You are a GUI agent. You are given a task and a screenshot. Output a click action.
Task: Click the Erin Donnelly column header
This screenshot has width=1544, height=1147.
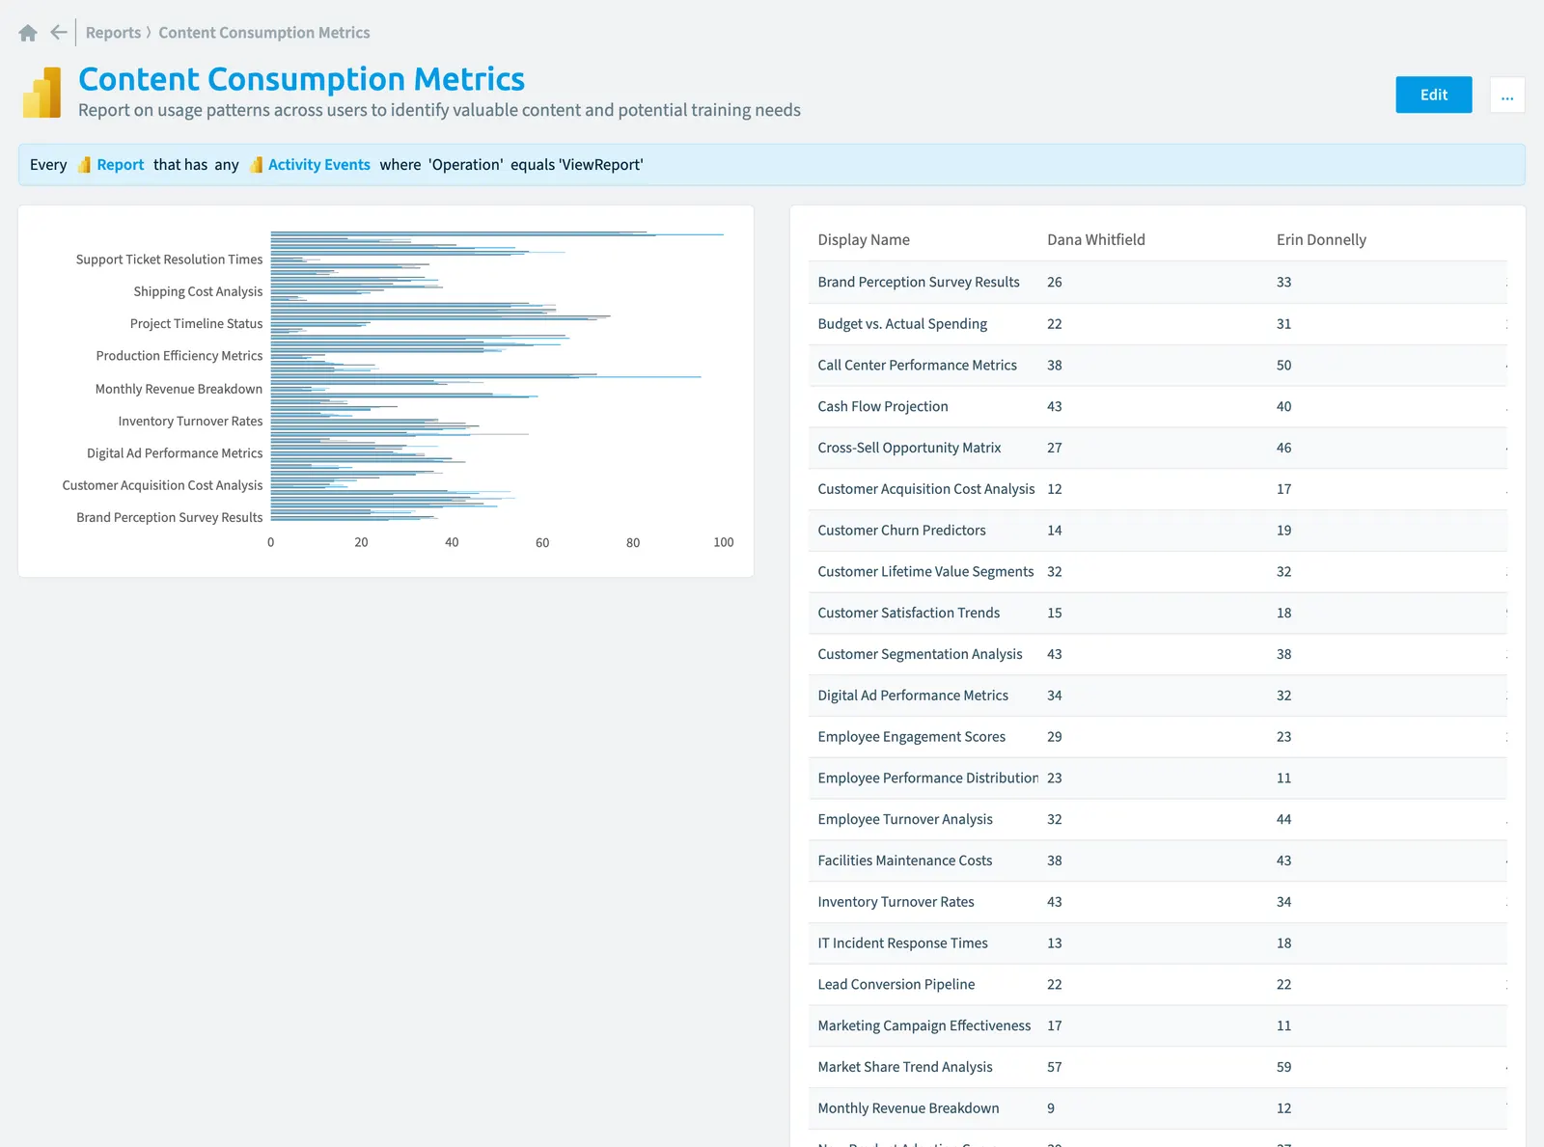point(1321,240)
